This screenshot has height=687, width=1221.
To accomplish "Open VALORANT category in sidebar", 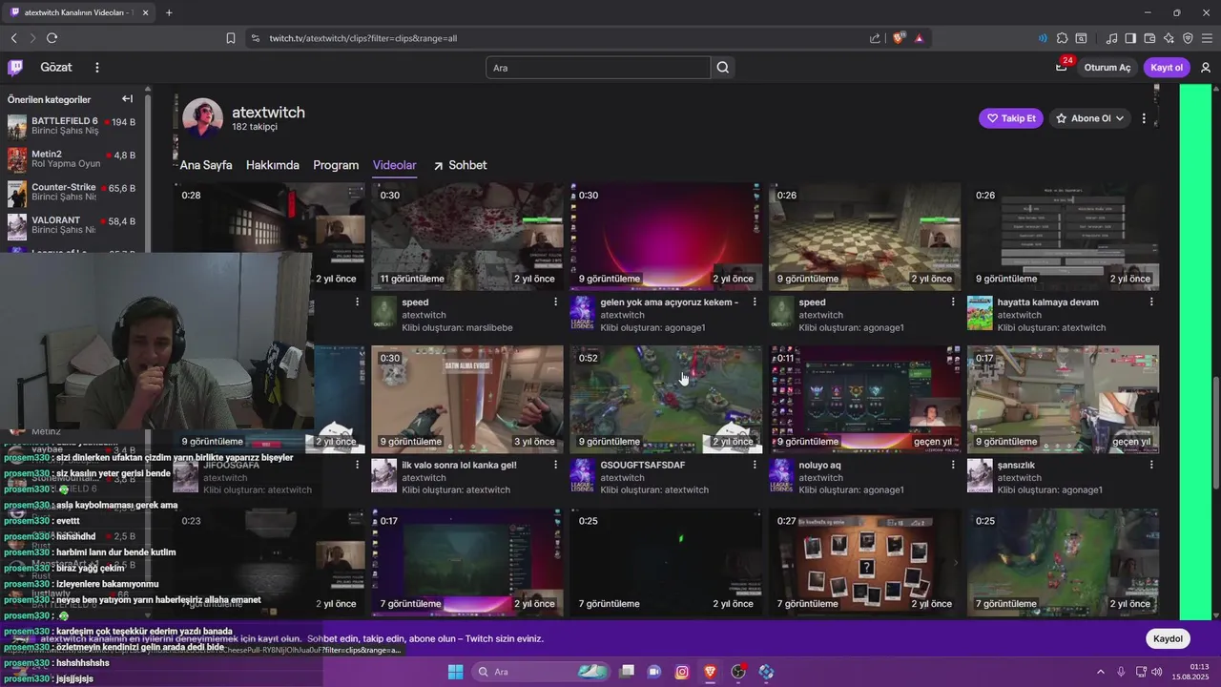I will (x=73, y=226).
